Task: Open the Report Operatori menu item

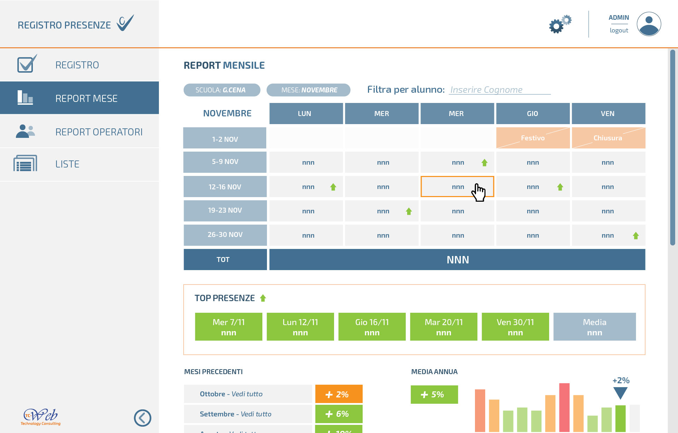Action: [x=79, y=132]
